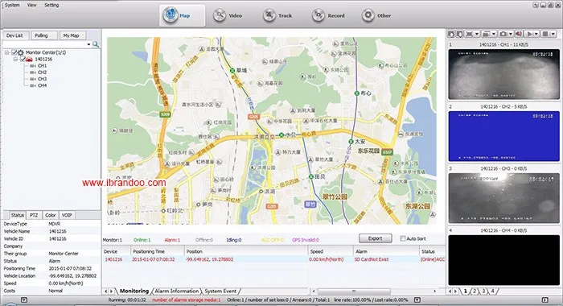Collapse the 1401216 vehicle tree node
Screen dimensions: 563x306
(15, 59)
